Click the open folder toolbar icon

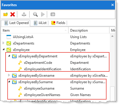(6, 14)
